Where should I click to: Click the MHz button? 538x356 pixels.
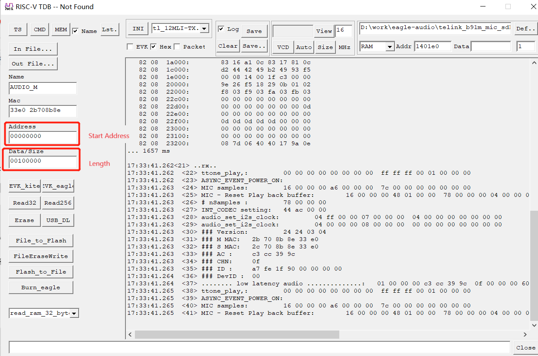point(345,47)
